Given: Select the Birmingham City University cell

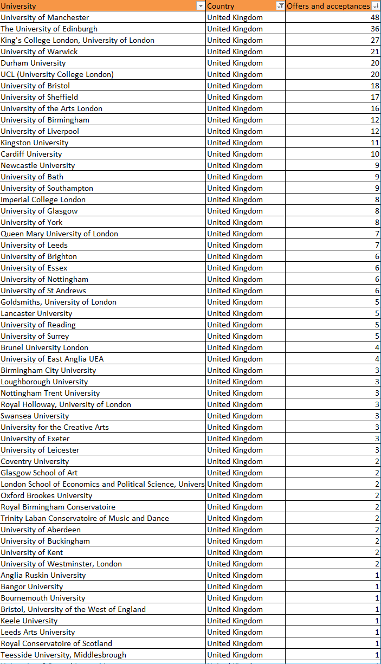Looking at the screenshot, I should pos(103,370).
